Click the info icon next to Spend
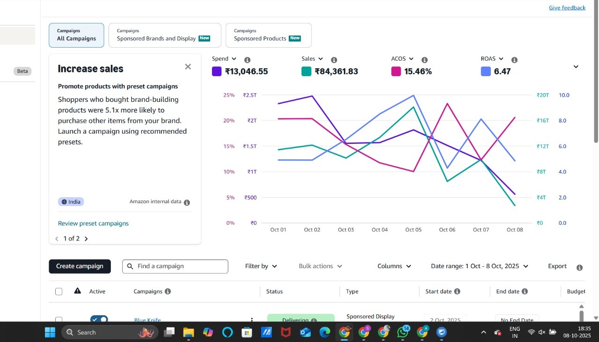 pyautogui.click(x=248, y=60)
